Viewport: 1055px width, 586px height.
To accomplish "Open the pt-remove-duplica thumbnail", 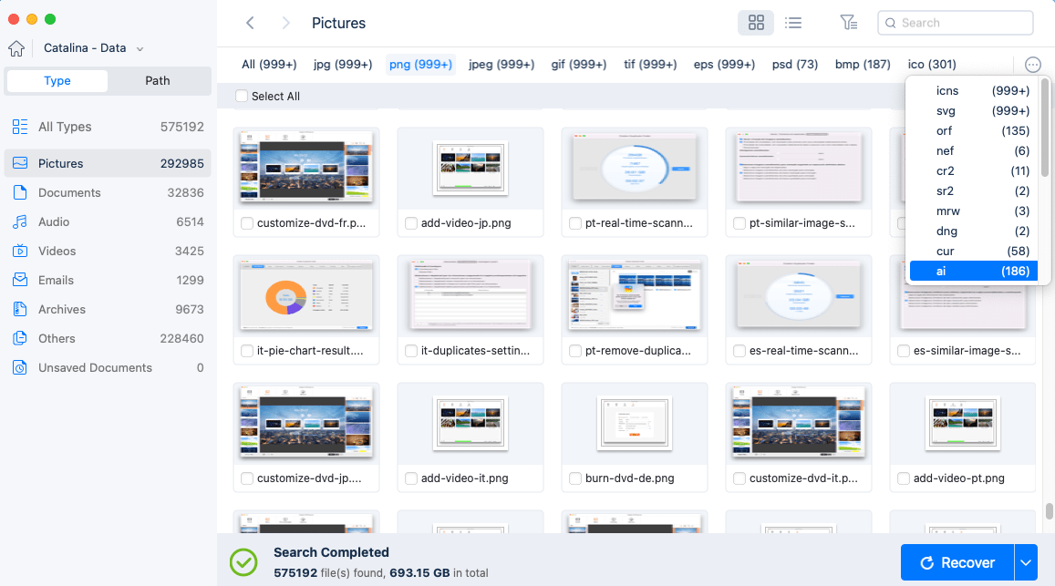I will (x=635, y=297).
